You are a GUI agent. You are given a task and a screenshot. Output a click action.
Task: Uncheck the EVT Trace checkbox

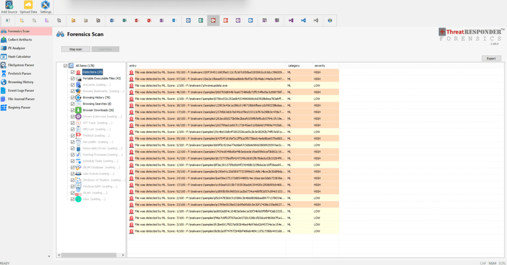[x=72, y=123]
